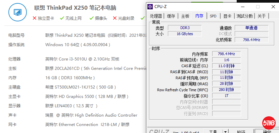
Task: Expand the dropdown arrow beside 工具
Action: click(225, 131)
